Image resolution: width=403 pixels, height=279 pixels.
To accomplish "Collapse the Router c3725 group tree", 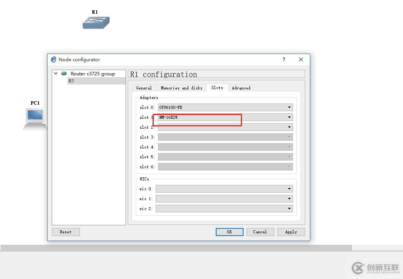I will (56, 73).
